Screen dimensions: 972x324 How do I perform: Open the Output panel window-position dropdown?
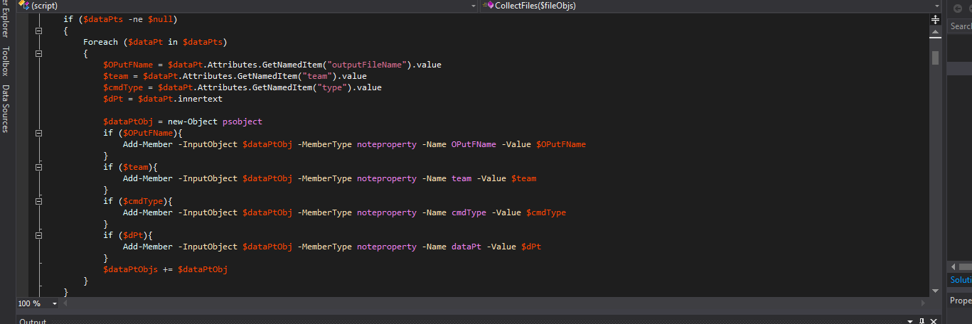(911, 321)
